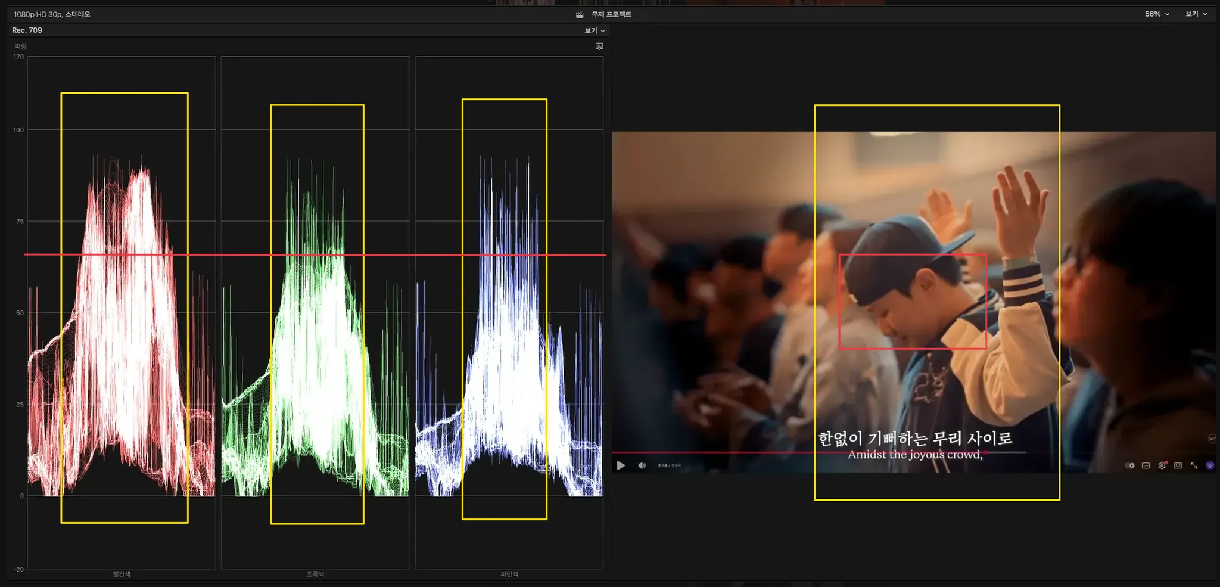Switch the player to theater mode
This screenshot has height=587, width=1220.
pos(1178,465)
